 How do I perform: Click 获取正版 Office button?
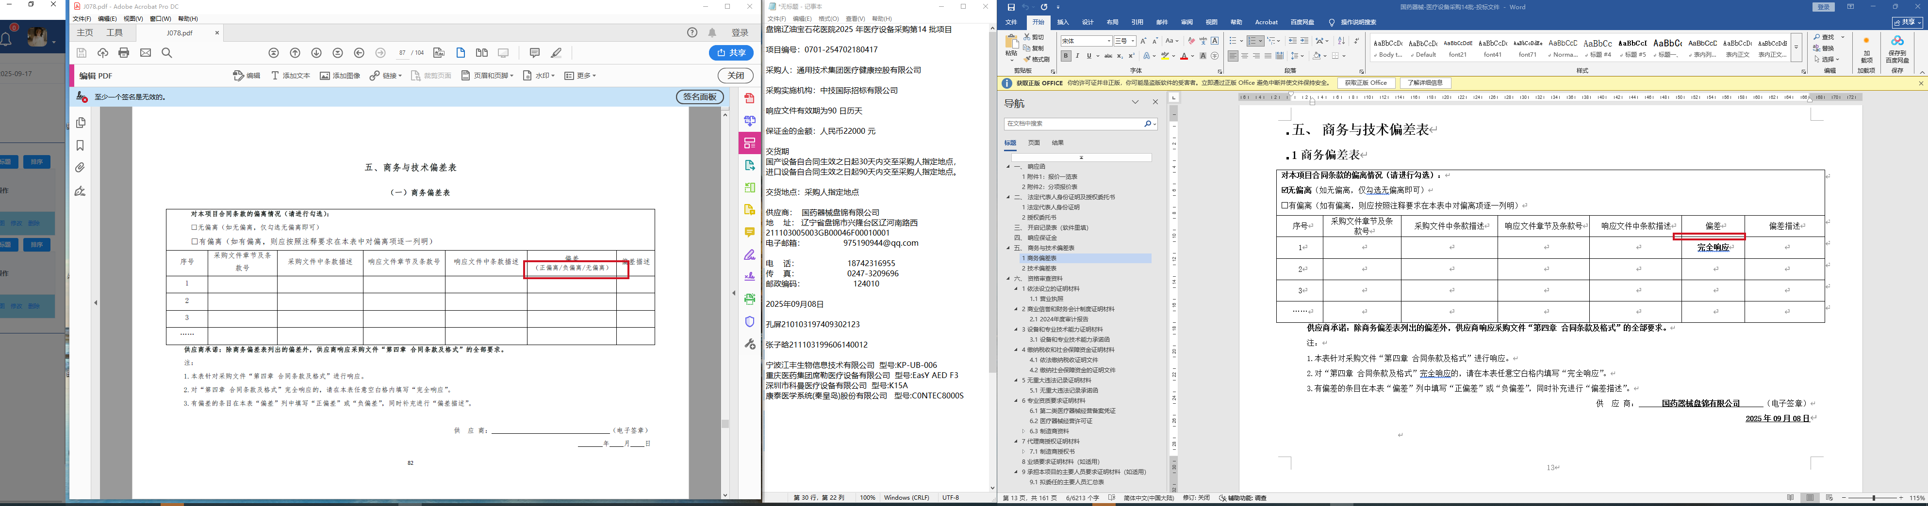[1366, 83]
